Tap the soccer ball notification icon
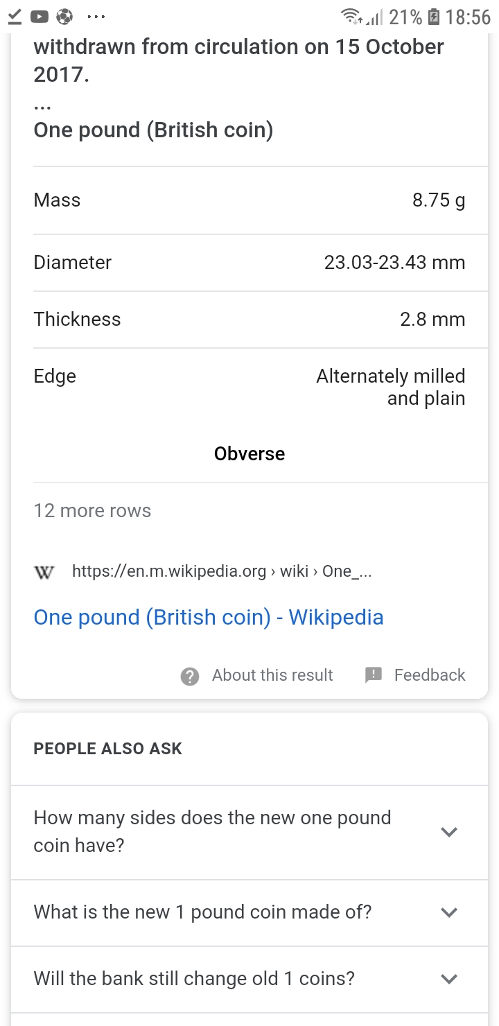This screenshot has width=499, height=1026. pyautogui.click(x=64, y=16)
